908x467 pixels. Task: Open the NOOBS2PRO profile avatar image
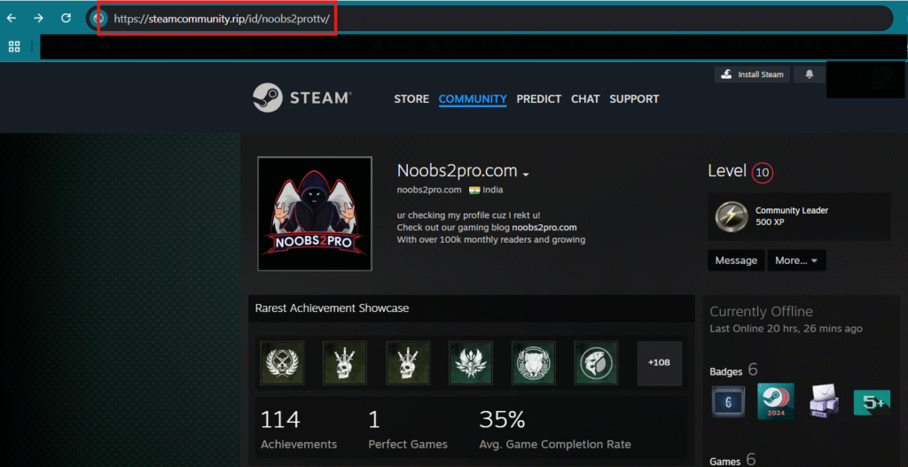coord(315,214)
